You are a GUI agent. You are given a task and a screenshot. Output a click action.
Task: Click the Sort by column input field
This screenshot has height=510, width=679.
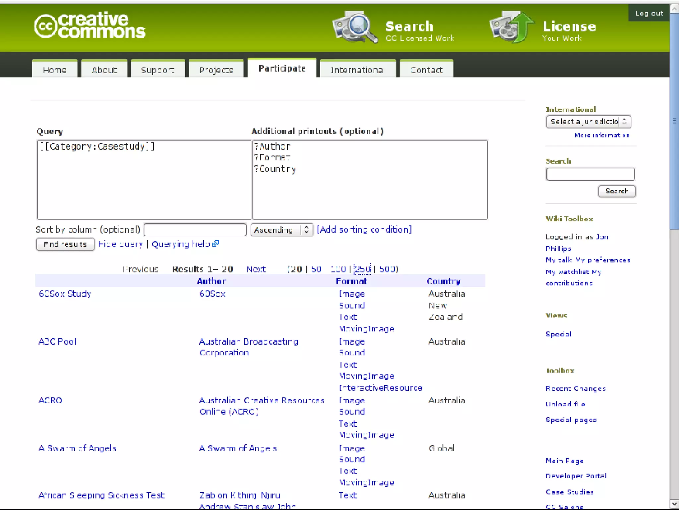(x=195, y=230)
